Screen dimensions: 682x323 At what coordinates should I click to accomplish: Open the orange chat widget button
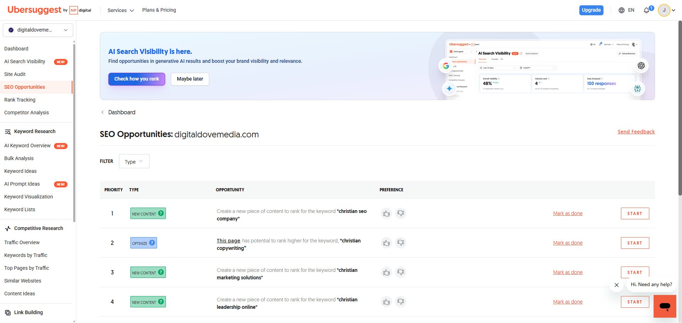(665, 306)
